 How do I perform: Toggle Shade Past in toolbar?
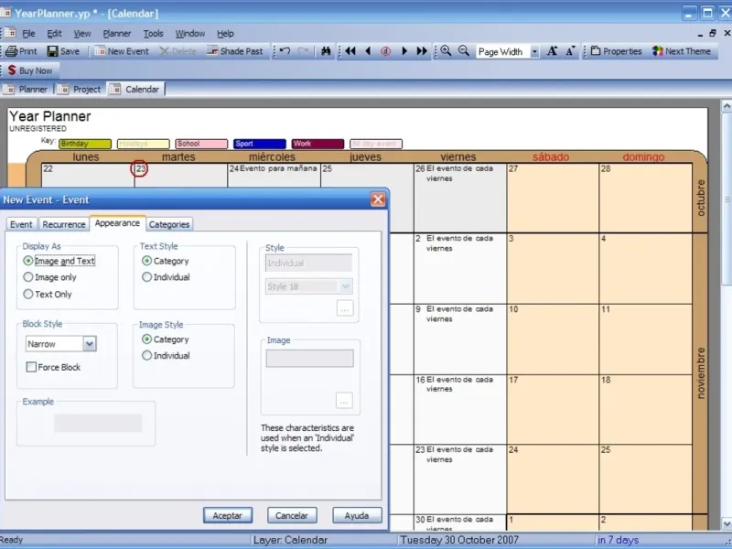click(235, 51)
